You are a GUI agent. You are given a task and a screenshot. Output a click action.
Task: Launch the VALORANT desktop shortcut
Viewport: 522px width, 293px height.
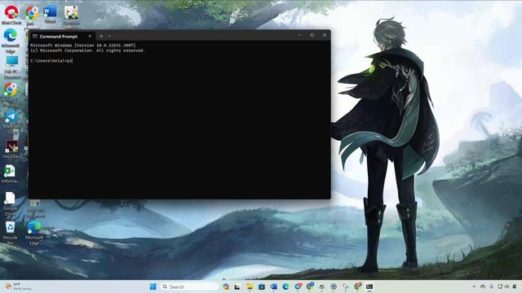[x=11, y=149]
